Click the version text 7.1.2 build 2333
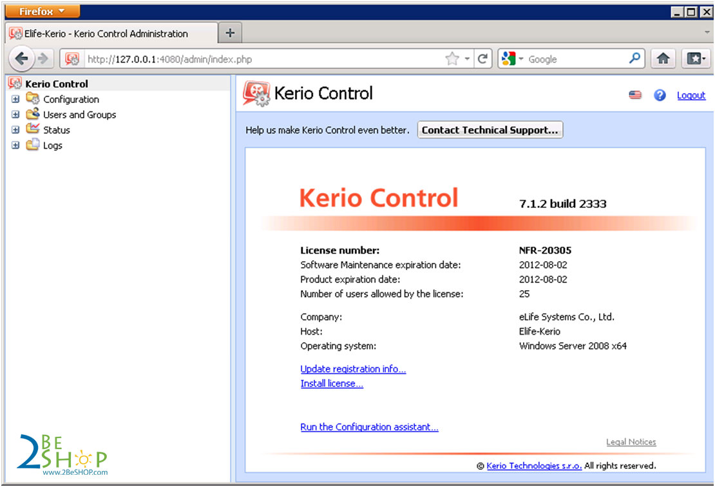The width and height of the screenshot is (715, 487). [x=563, y=204]
